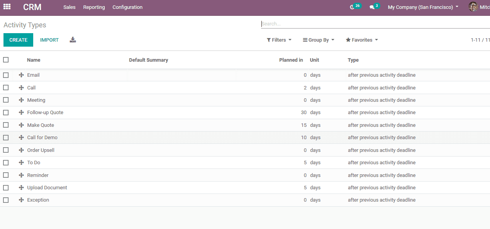Check the Call for Demo row checkbox
The image size is (490, 229).
point(6,138)
